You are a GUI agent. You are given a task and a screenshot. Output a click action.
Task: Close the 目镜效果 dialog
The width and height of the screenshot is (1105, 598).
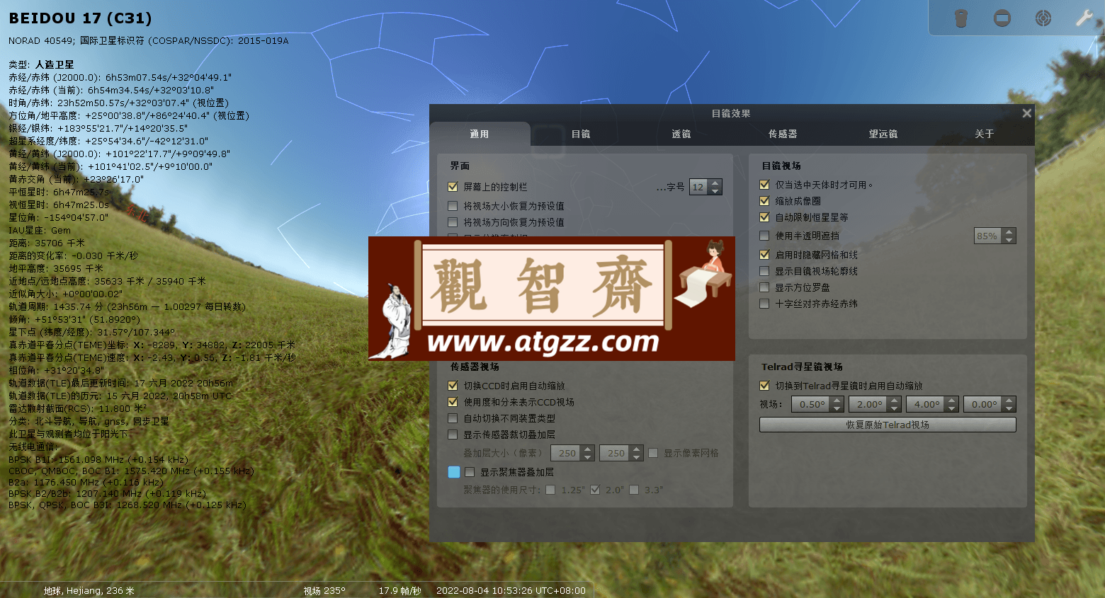[x=1027, y=113]
